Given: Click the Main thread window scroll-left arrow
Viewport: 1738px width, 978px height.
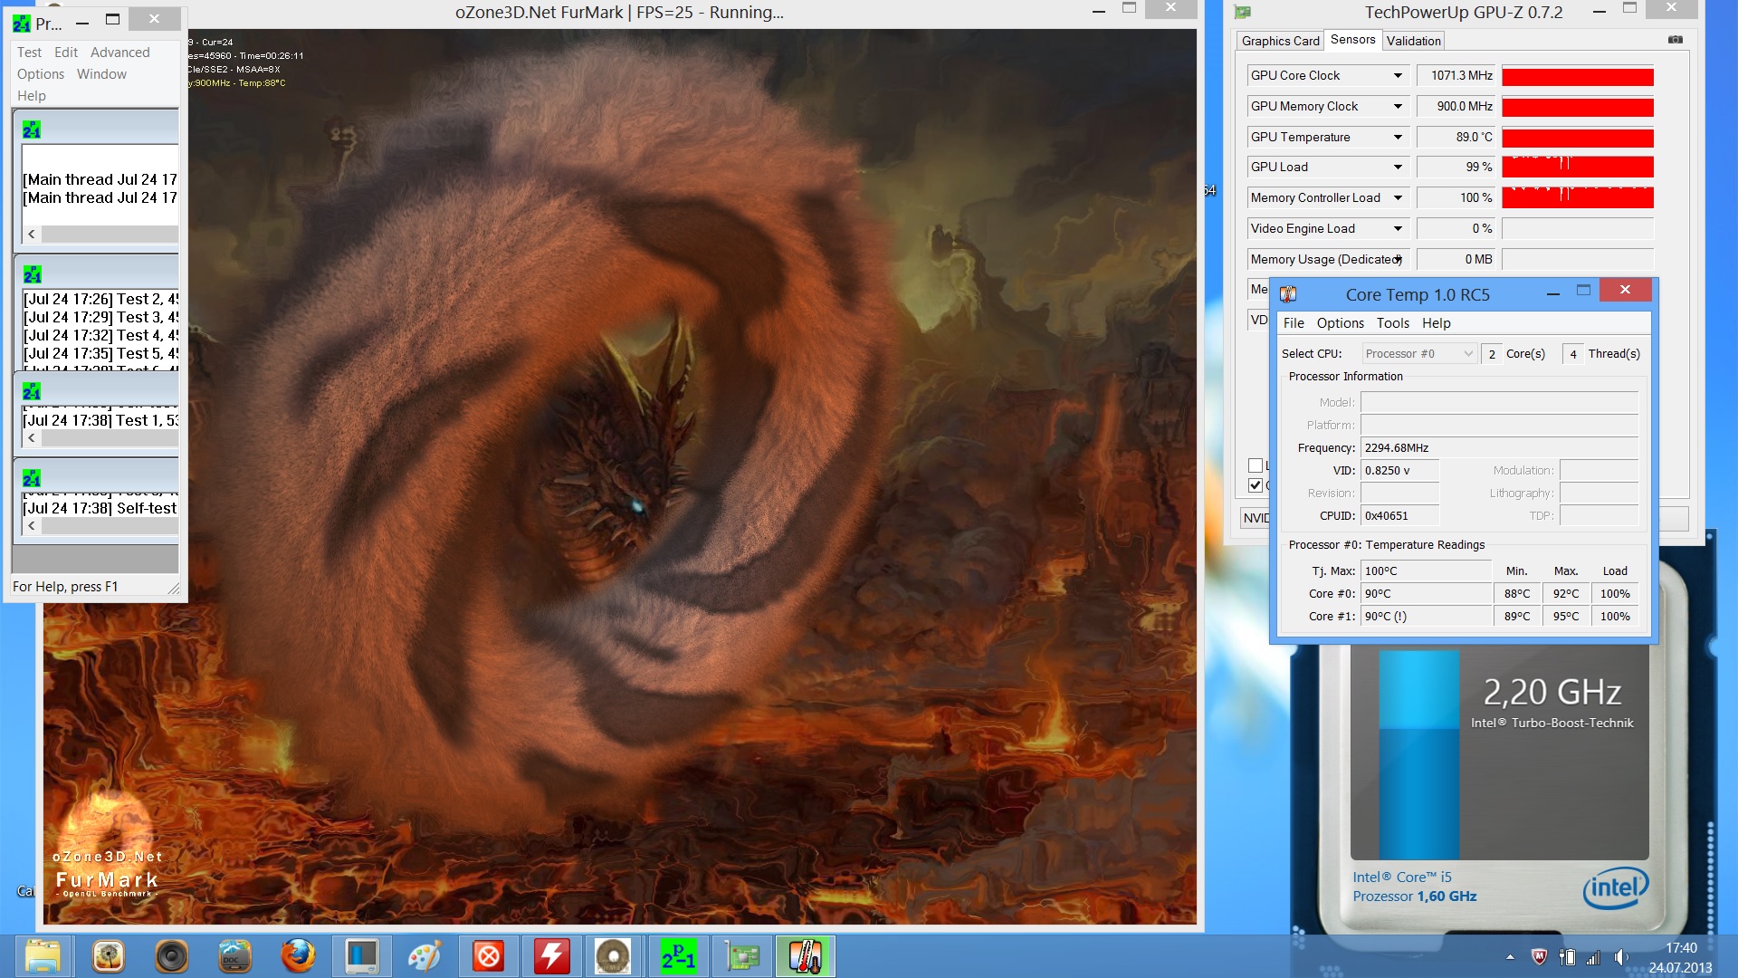Looking at the screenshot, I should (32, 235).
